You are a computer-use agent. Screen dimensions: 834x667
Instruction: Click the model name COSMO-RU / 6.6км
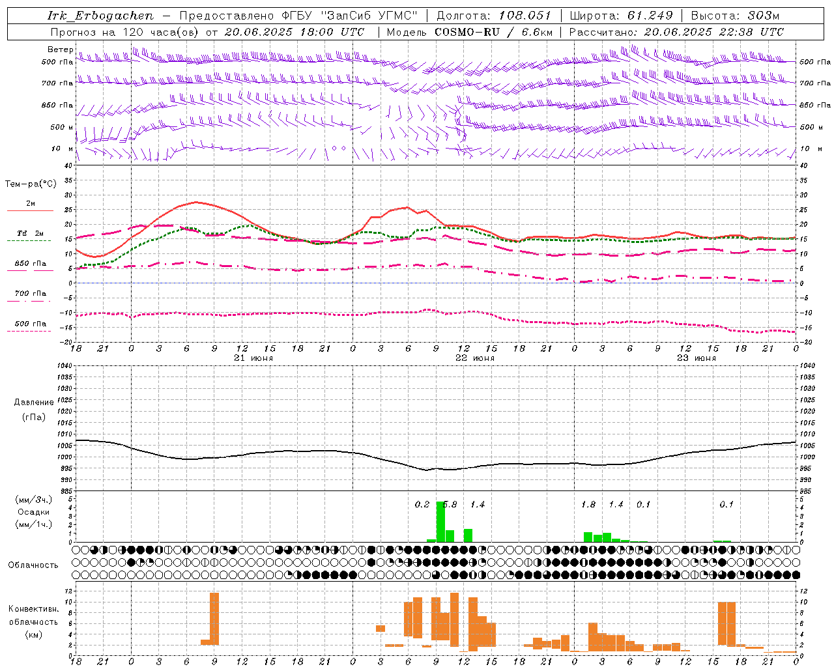(x=493, y=32)
